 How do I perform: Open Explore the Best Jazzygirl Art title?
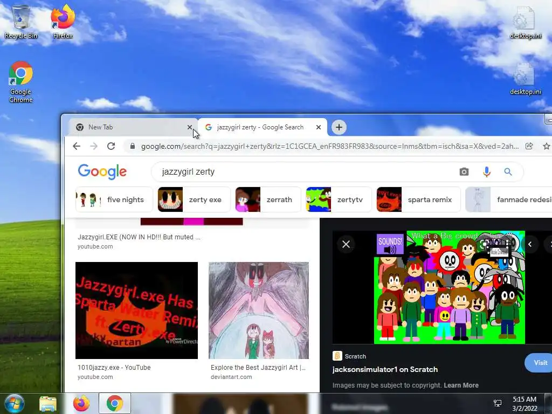click(x=258, y=368)
